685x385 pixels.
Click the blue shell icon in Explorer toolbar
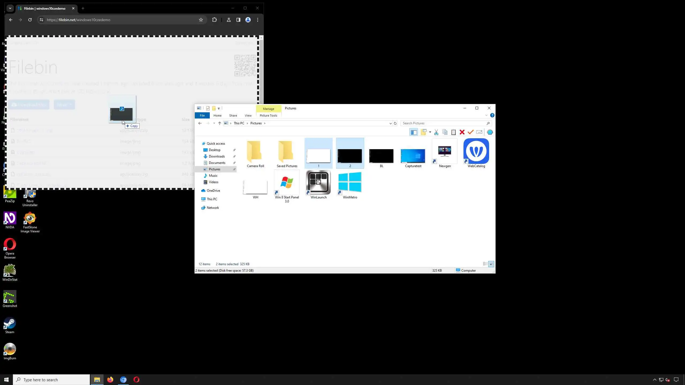[x=490, y=132]
